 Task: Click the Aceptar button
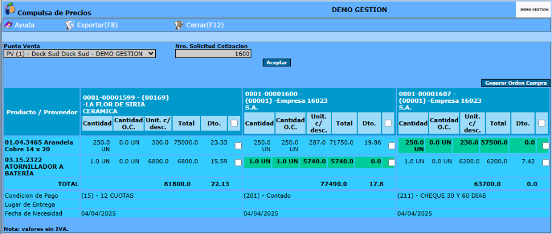tap(277, 62)
